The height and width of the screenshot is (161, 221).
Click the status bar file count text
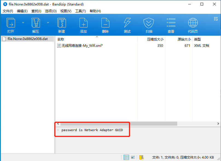[x=183, y=157]
